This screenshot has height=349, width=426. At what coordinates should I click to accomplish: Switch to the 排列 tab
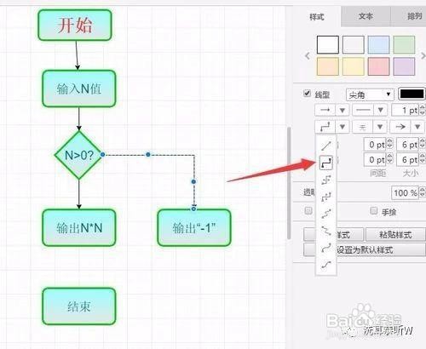[x=409, y=16]
